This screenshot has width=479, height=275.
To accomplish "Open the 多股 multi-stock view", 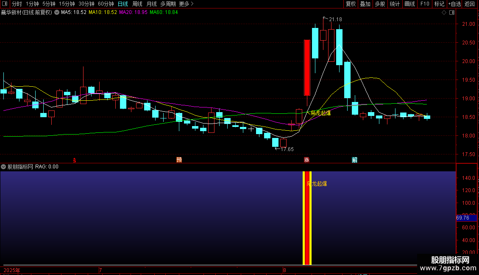I will pyautogui.click(x=380, y=4).
